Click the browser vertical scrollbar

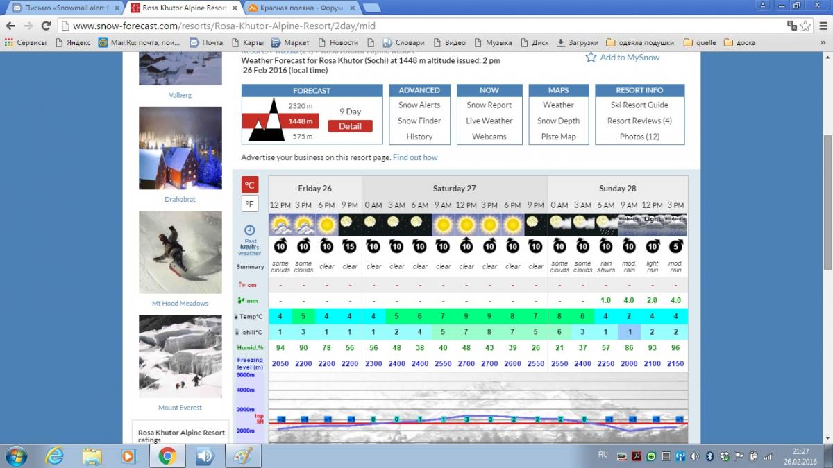point(827,202)
